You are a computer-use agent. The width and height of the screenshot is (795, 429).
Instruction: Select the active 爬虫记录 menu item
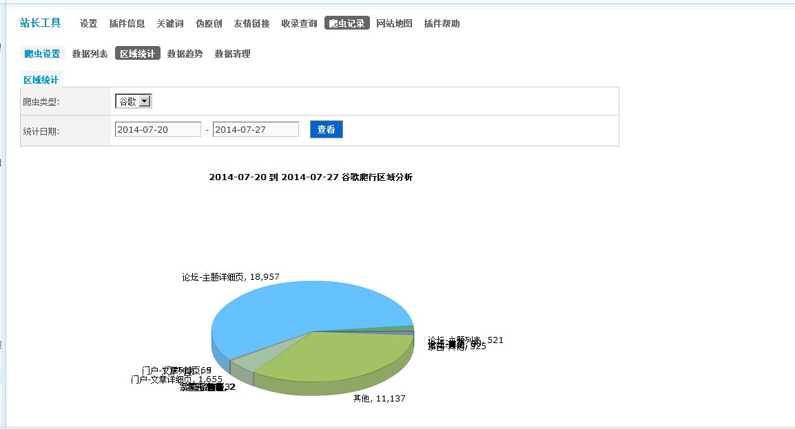347,23
